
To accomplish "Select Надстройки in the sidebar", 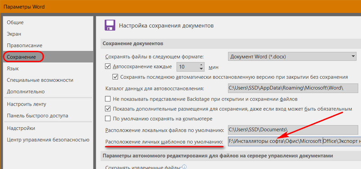I will [21, 128].
